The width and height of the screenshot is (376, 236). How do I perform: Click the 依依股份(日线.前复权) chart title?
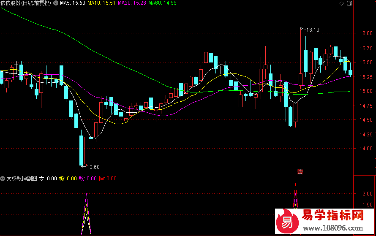click(26, 3)
